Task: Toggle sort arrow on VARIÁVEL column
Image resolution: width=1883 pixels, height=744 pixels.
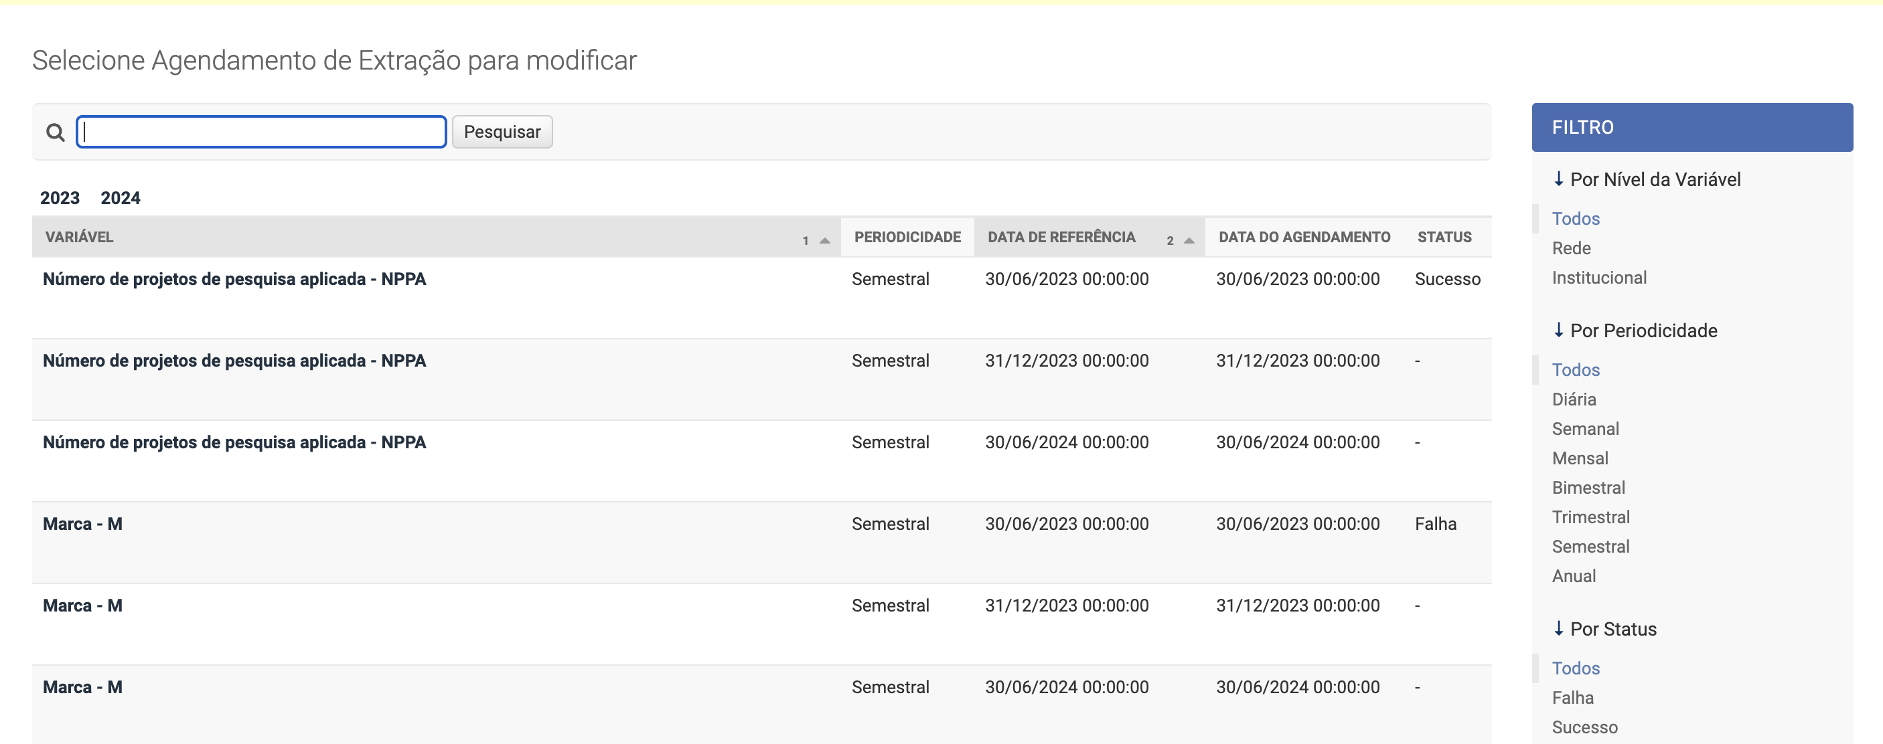Action: pos(824,240)
